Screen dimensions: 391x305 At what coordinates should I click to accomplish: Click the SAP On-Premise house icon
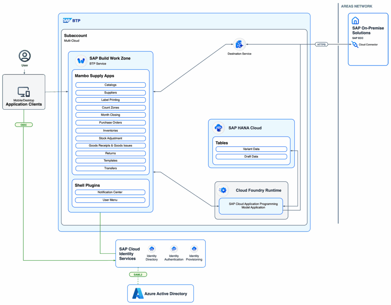(x=355, y=21)
